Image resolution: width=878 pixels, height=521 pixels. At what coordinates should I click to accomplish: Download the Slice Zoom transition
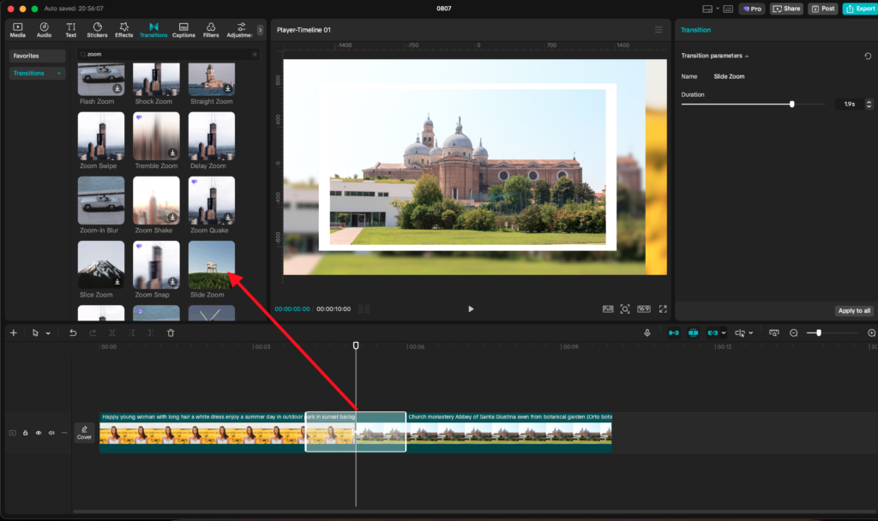click(117, 281)
